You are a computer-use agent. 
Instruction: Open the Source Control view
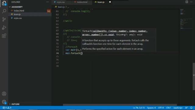[4, 19]
